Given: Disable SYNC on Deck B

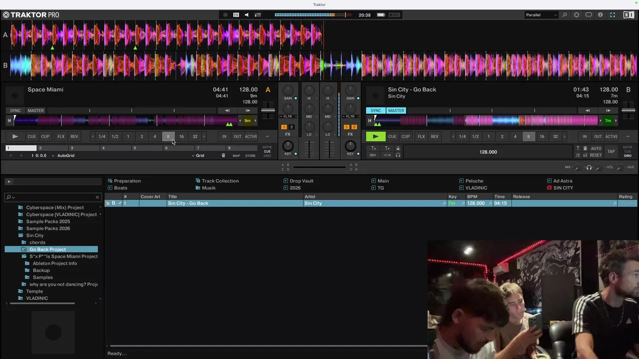Looking at the screenshot, I should coord(376,111).
